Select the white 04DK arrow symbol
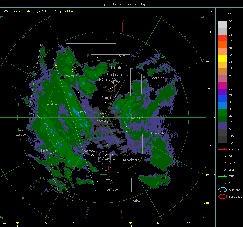Image resolution: width=243 pixels, height=227 pixels. 222,156
